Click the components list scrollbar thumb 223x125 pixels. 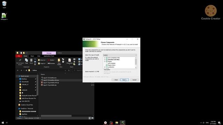tap(136, 62)
